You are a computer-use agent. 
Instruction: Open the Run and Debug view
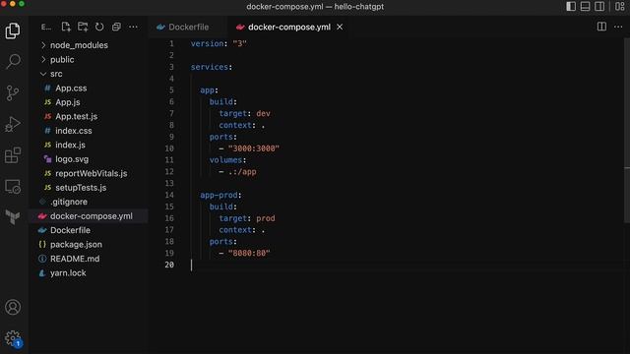point(13,124)
